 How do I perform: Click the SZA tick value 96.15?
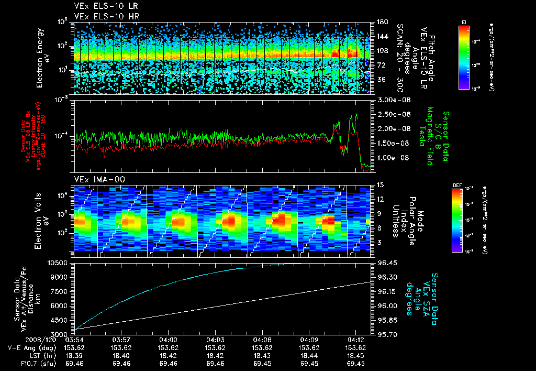(387, 291)
